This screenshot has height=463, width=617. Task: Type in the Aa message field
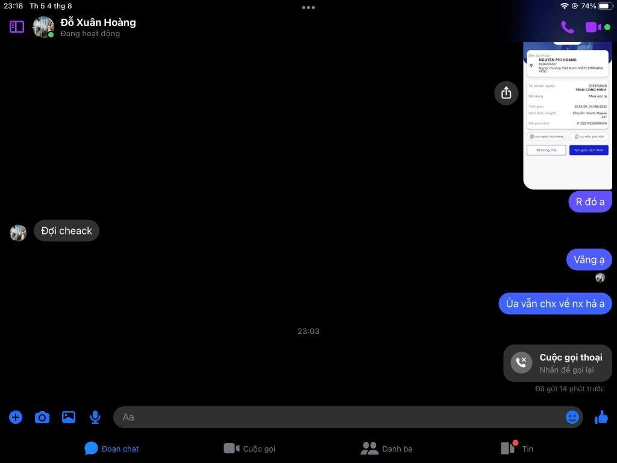[337, 417]
